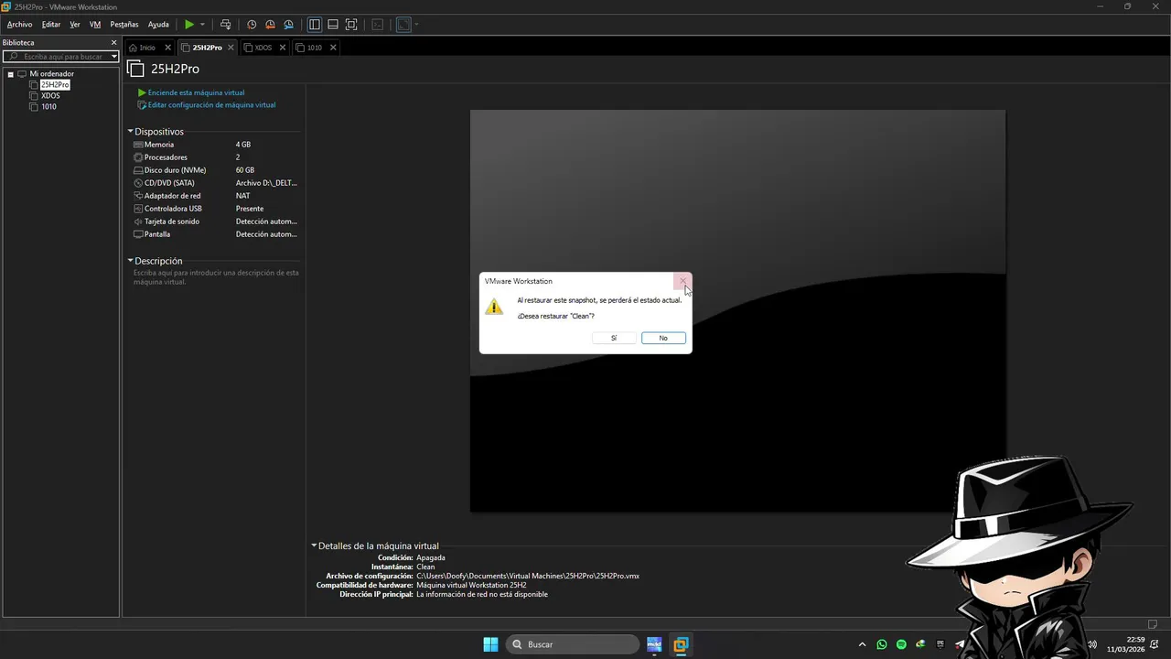The width and height of the screenshot is (1171, 659).
Task: Click Send Ctrl+Alt+Del toolbar icon
Action: click(x=226, y=25)
